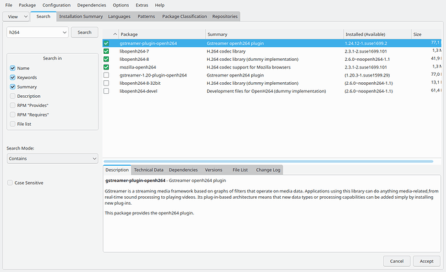Screen dimensions: 446x272
Task: Open the Package menu
Action: (x=27, y=5)
